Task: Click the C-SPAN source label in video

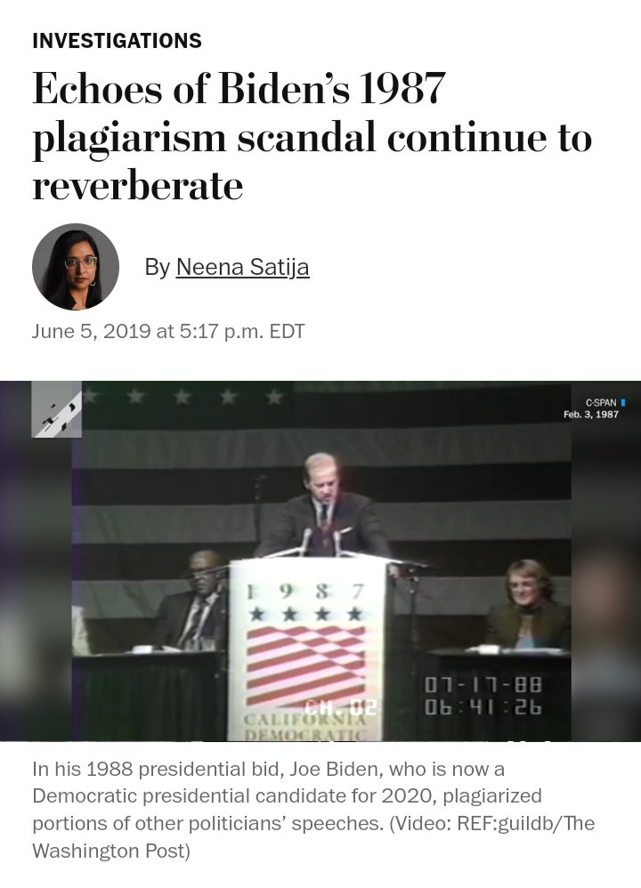Action: tap(601, 403)
